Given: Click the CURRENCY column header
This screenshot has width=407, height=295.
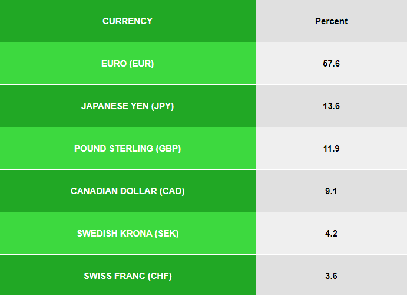Looking at the screenshot, I should 127,21.
